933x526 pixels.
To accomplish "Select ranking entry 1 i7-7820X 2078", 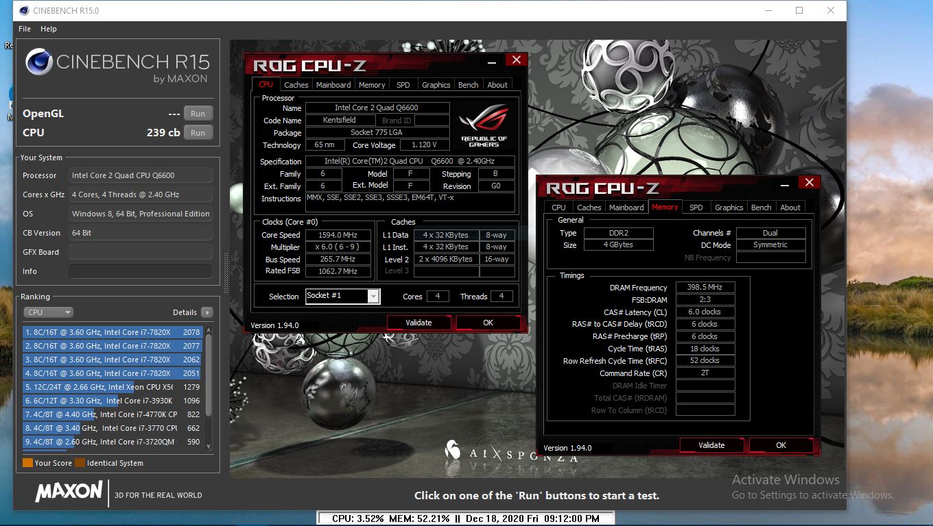I will (x=113, y=332).
